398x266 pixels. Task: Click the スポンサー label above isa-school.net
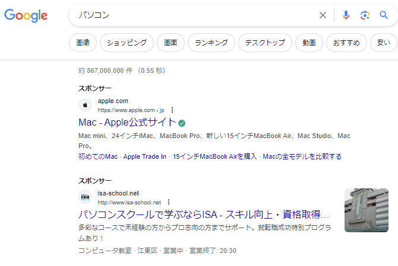pos(95,181)
